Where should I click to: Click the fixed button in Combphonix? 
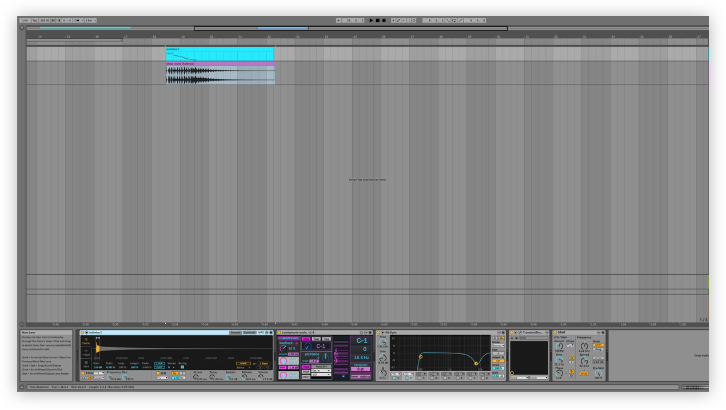pos(306,367)
